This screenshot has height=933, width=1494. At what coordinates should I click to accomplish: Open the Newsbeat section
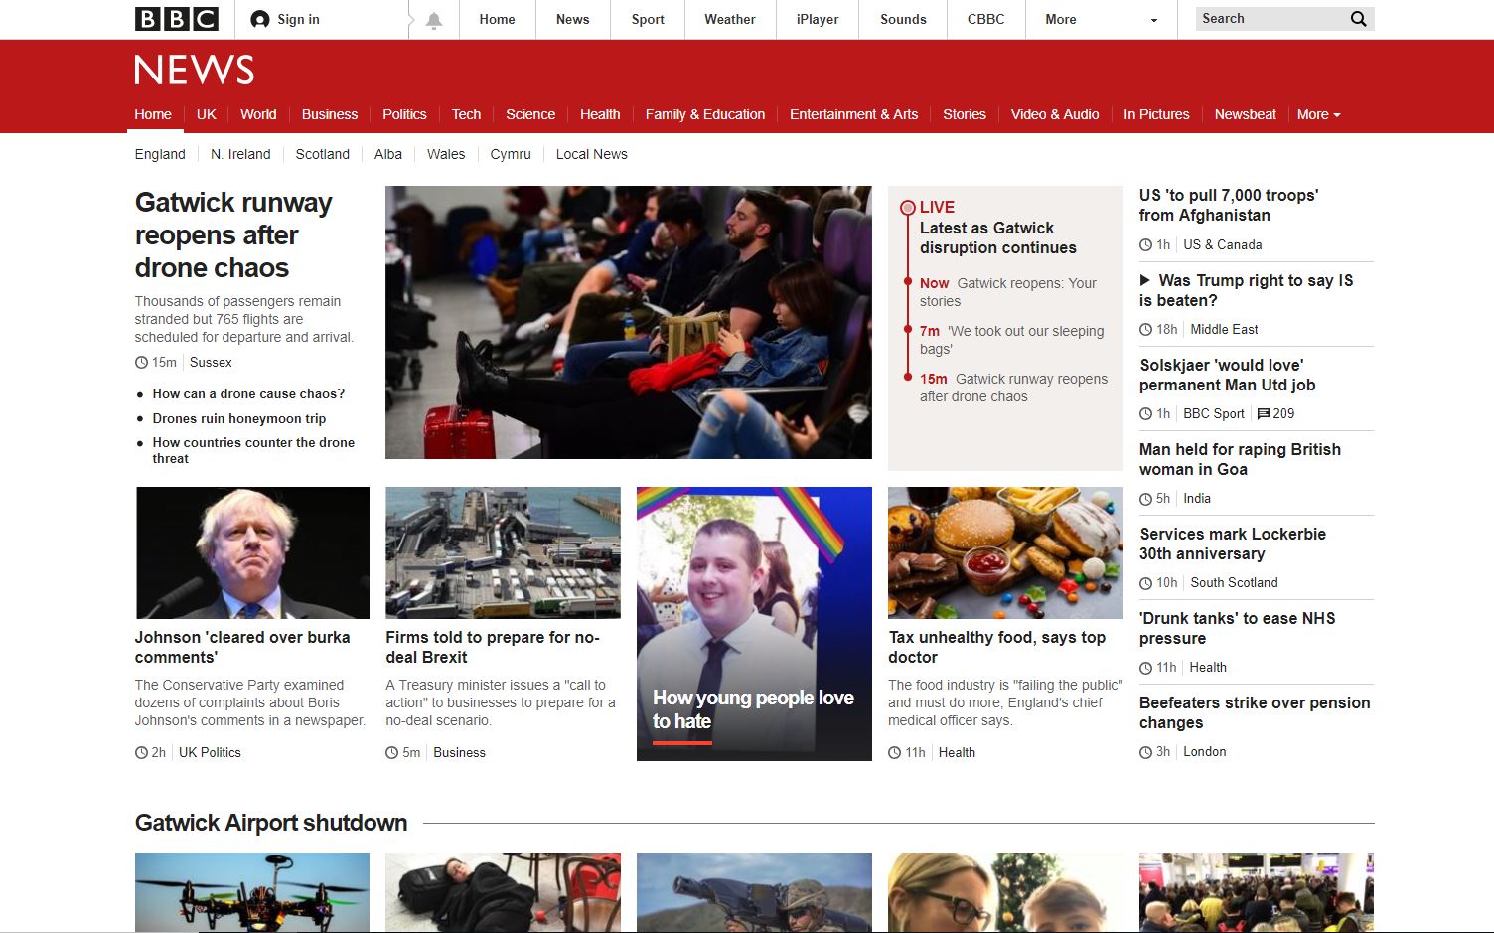[x=1245, y=114]
